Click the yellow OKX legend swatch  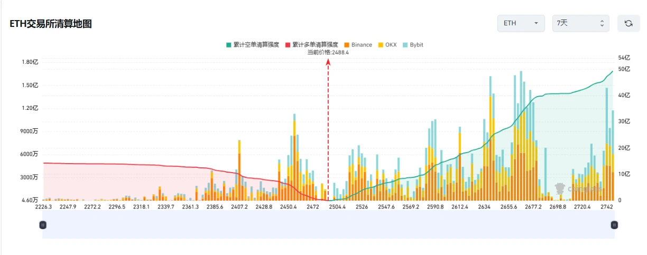point(381,45)
